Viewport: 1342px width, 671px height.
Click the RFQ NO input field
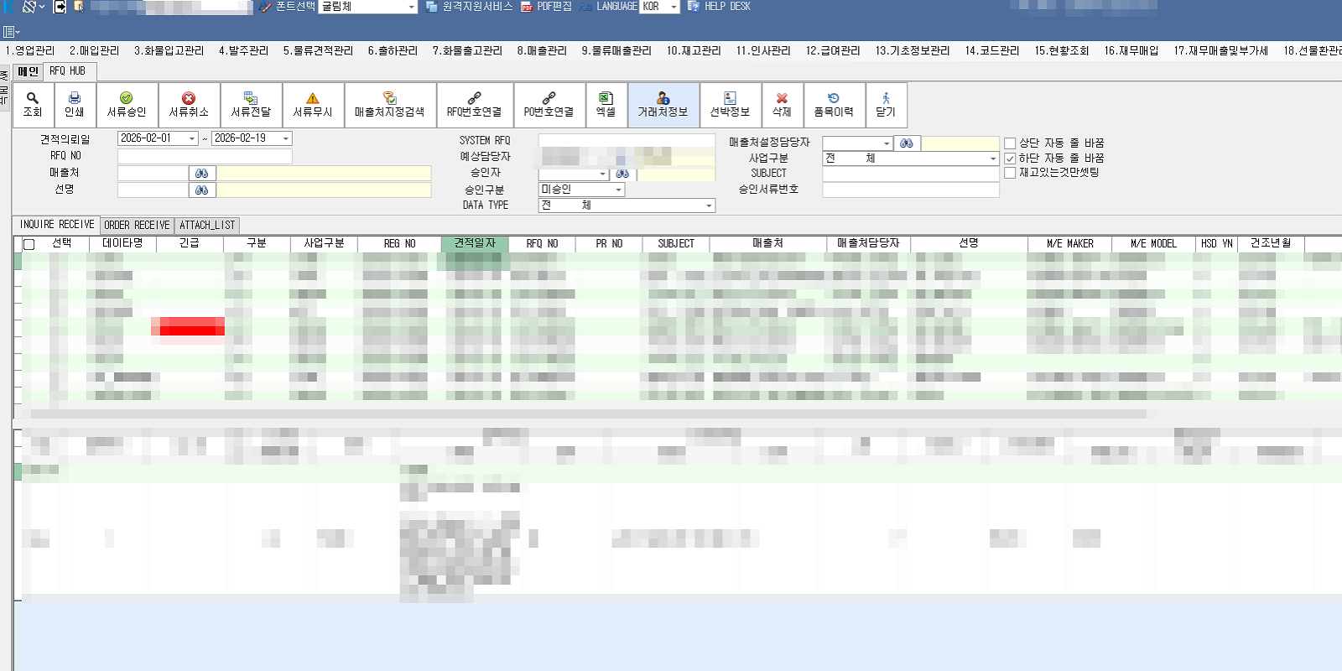[x=205, y=156]
